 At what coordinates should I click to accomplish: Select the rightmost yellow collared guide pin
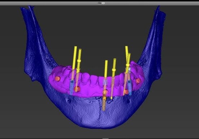pos(128,63)
